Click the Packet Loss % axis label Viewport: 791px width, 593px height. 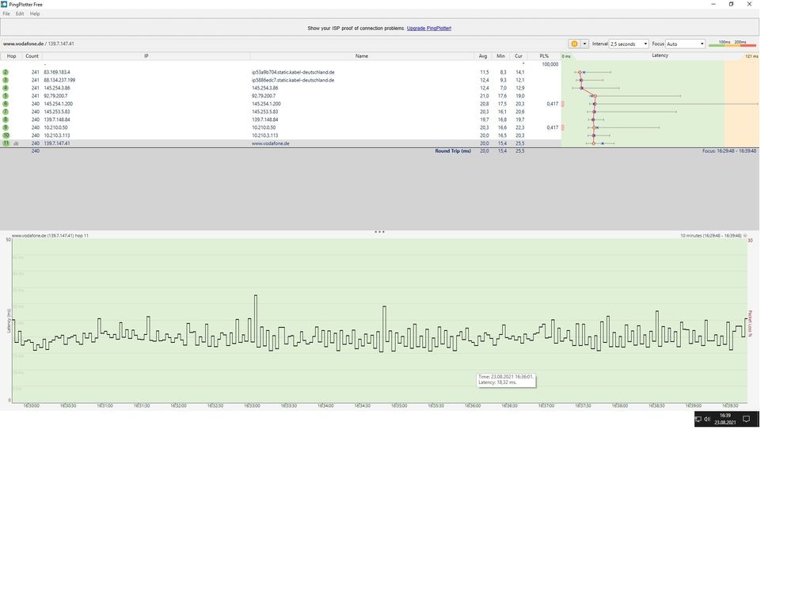[750, 324]
